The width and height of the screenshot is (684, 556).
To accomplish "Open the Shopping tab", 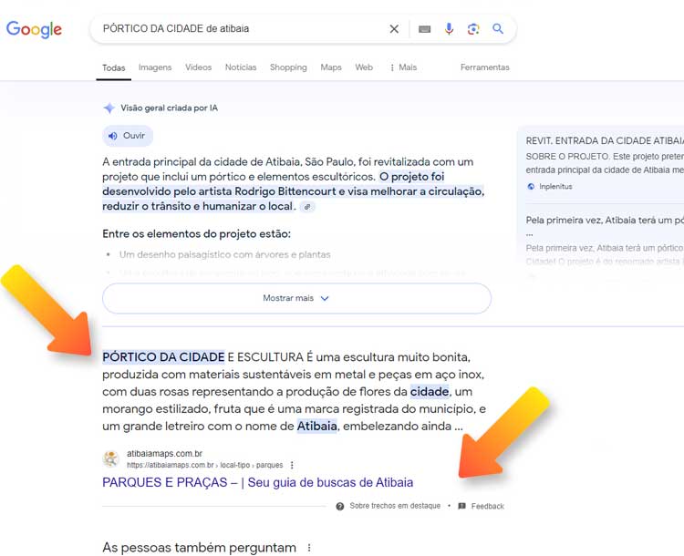I will (x=288, y=67).
